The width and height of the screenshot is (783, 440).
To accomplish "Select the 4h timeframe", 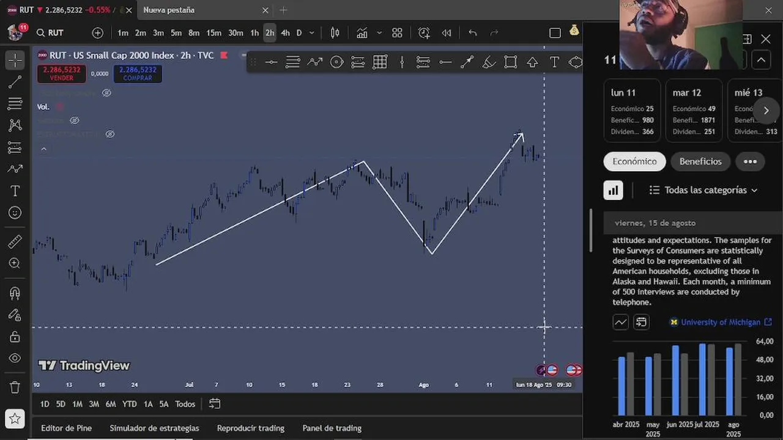I will [285, 33].
